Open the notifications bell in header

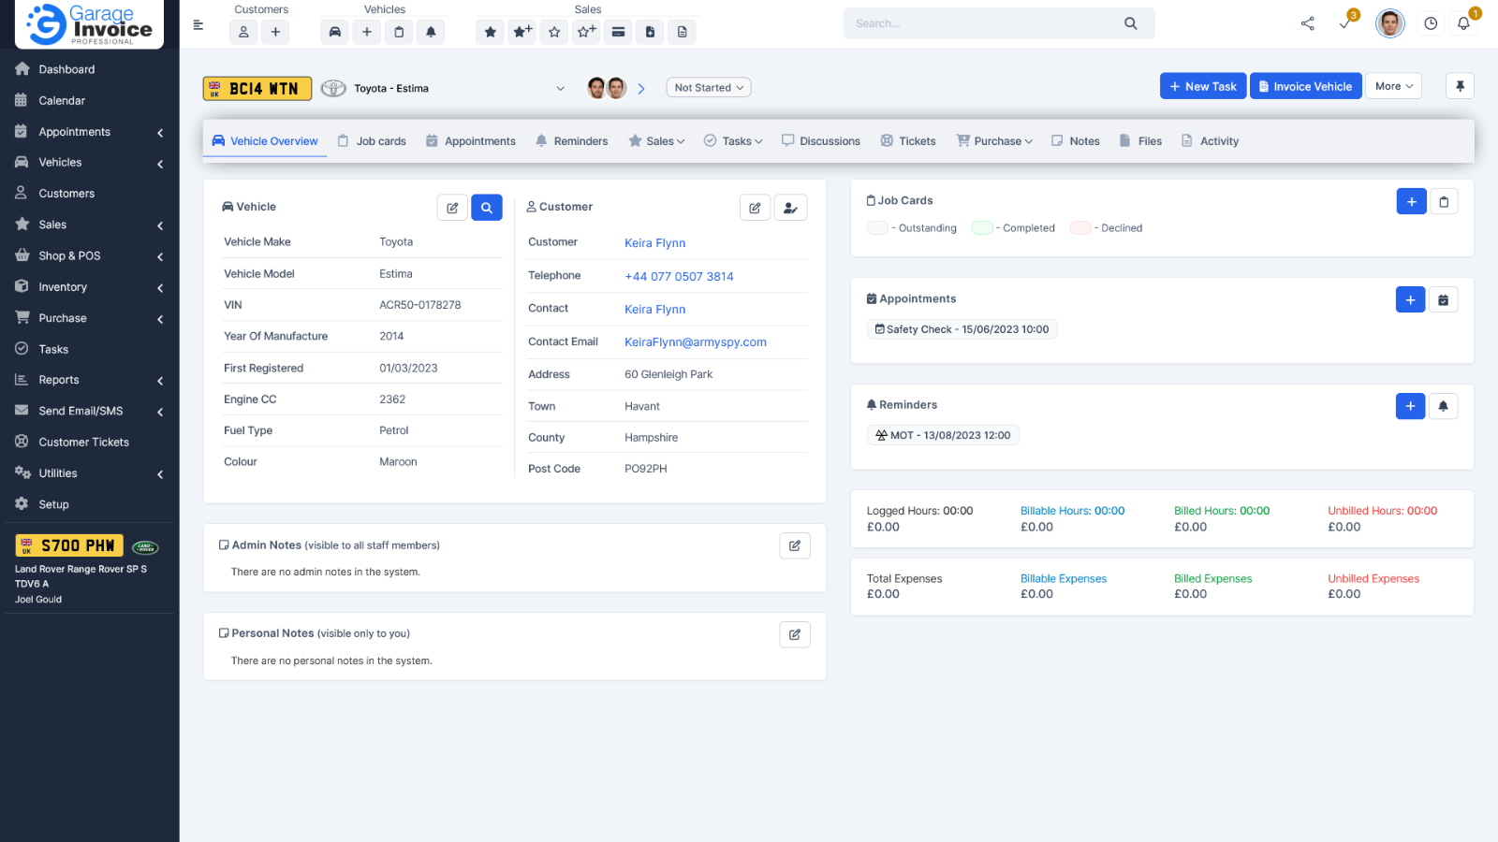1463,24
